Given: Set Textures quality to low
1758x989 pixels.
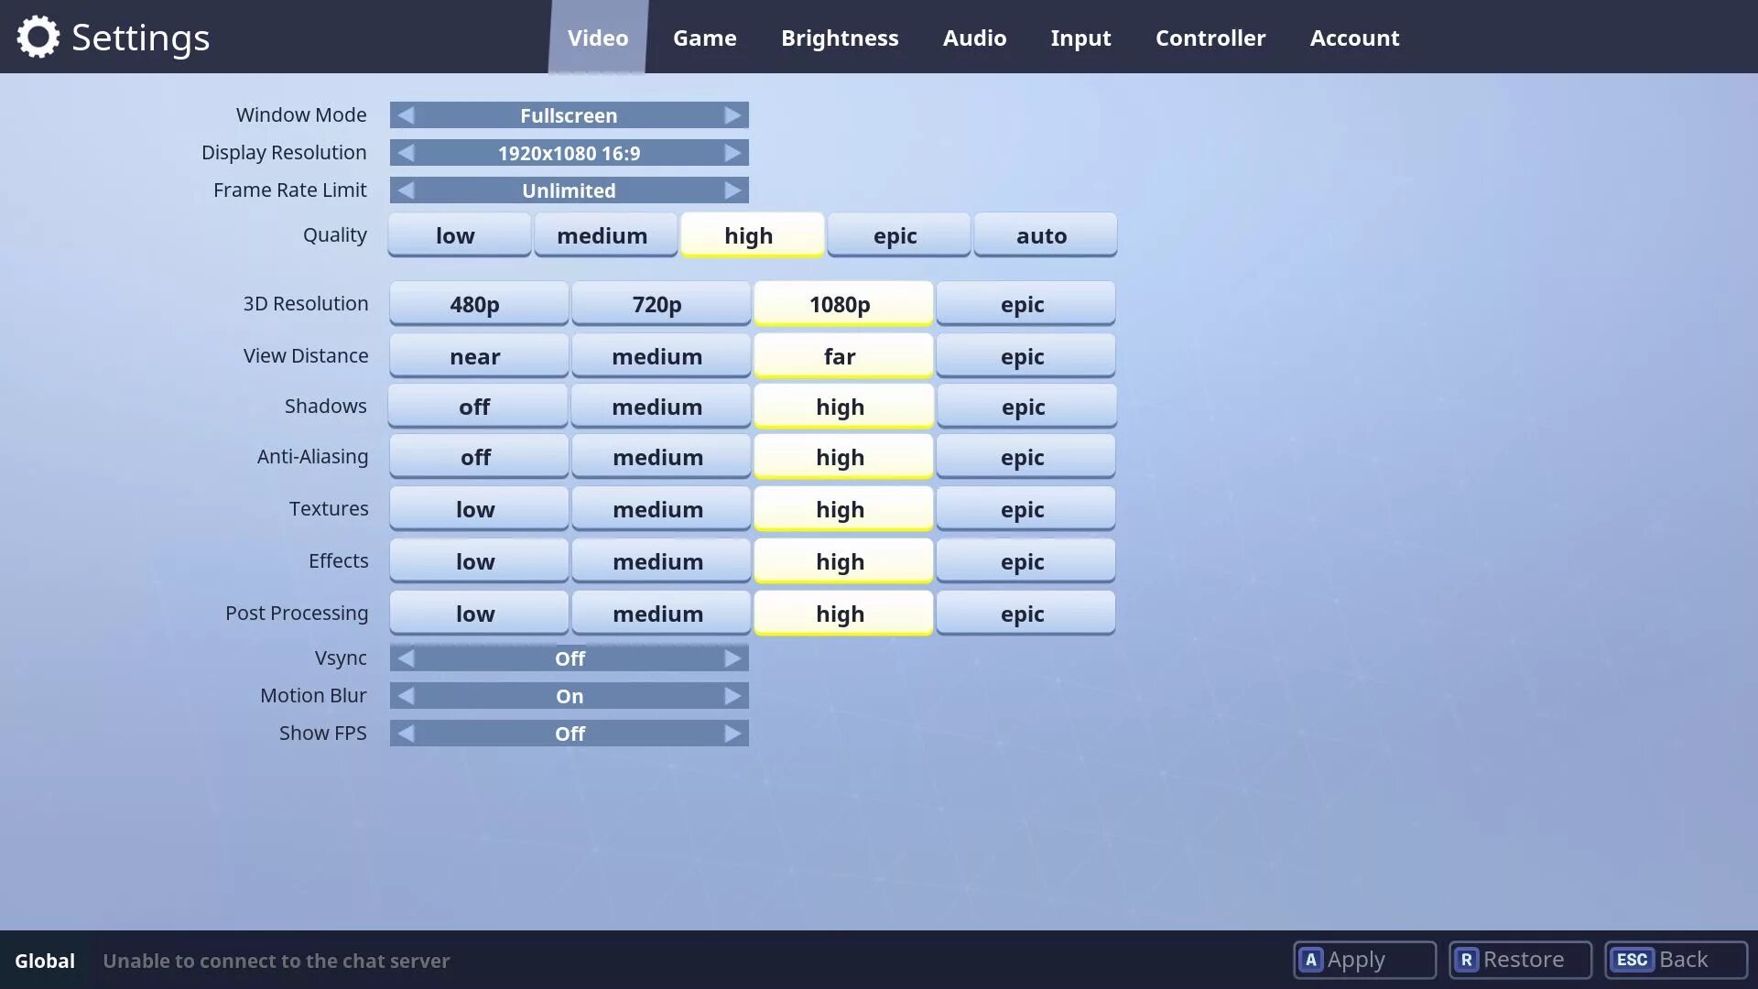Looking at the screenshot, I should tap(473, 508).
